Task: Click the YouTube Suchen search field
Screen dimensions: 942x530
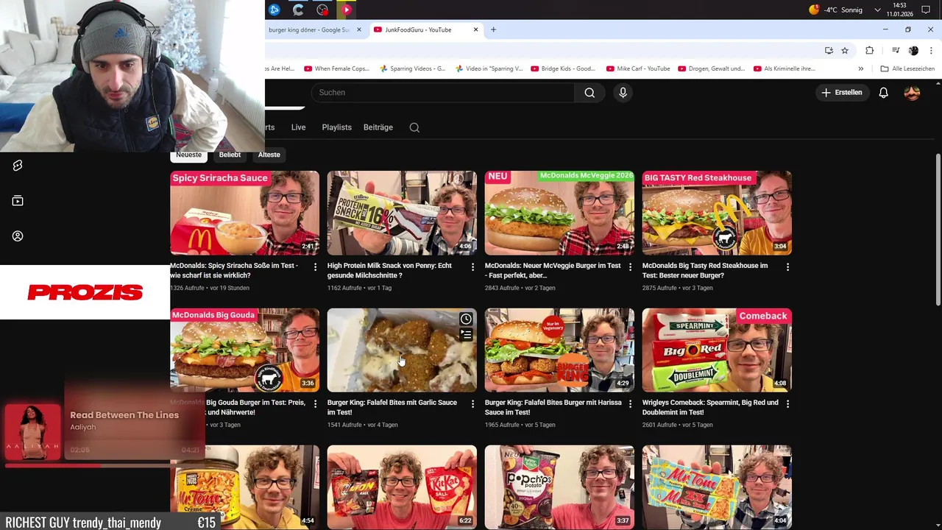Action: (443, 93)
